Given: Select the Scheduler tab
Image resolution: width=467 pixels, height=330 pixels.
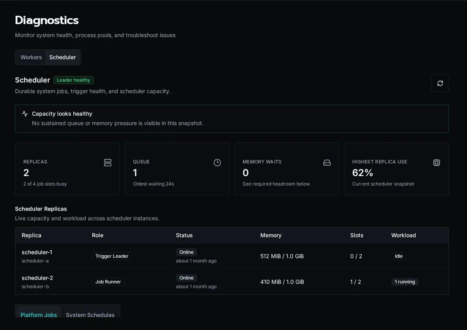Looking at the screenshot, I should pyautogui.click(x=63, y=57).
